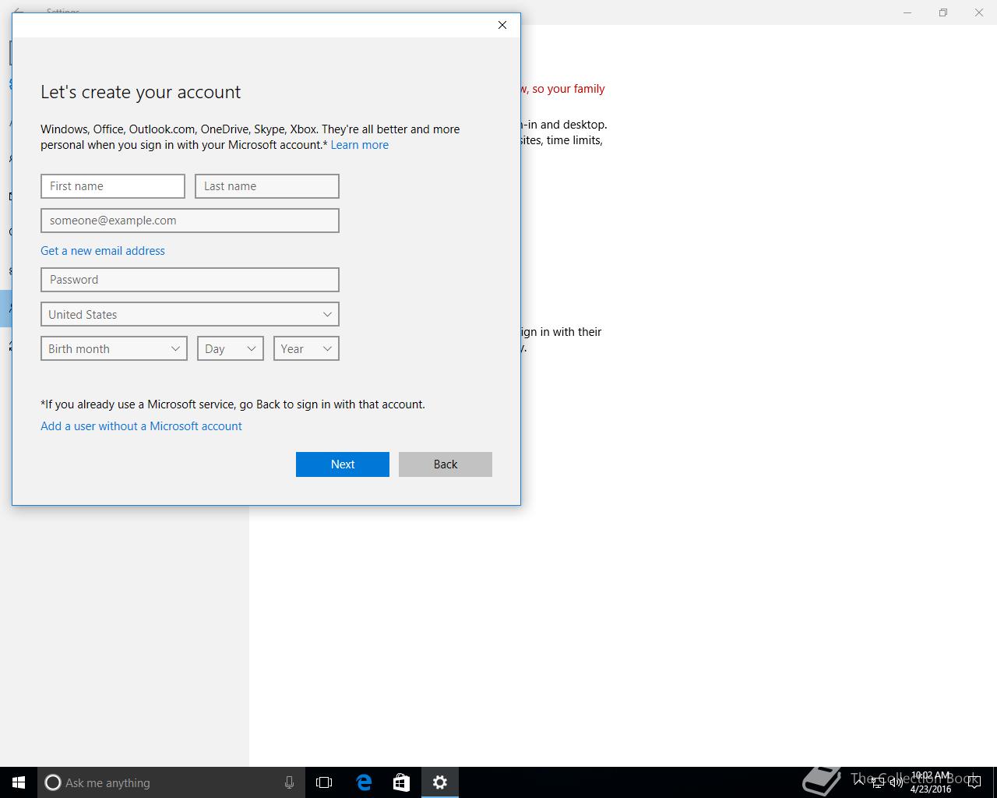Expand the Birth month dropdown
This screenshot has width=997, height=798.
(x=114, y=348)
